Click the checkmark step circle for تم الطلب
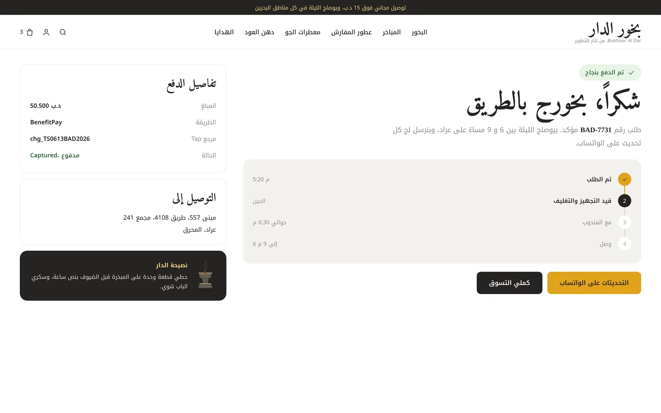This screenshot has height=413, width=661. (x=625, y=179)
